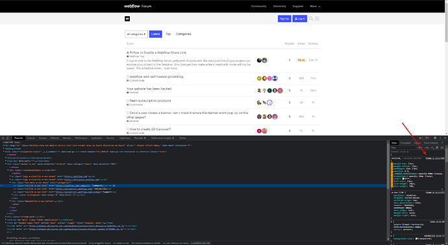Toggle the .cls class editor button
Image resolution: width=448 pixels, height=245 pixels.
coord(427,148)
